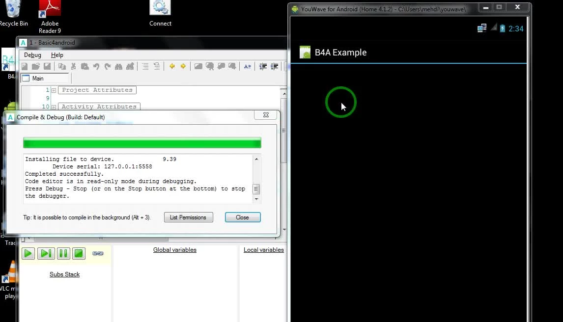Click the increase indent icon
Image resolution: width=563 pixels, height=322 pixels.
click(274, 66)
